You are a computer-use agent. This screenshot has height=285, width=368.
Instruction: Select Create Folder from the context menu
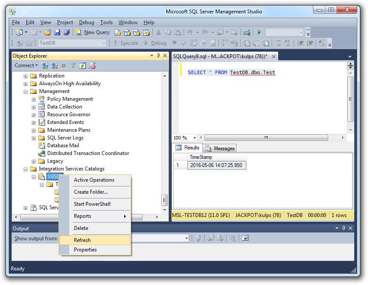90,192
